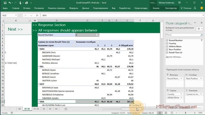The height and width of the screenshot is (115, 205).
Task: Open Athlete Name field dropdown in Rows area
Action: [181, 97]
